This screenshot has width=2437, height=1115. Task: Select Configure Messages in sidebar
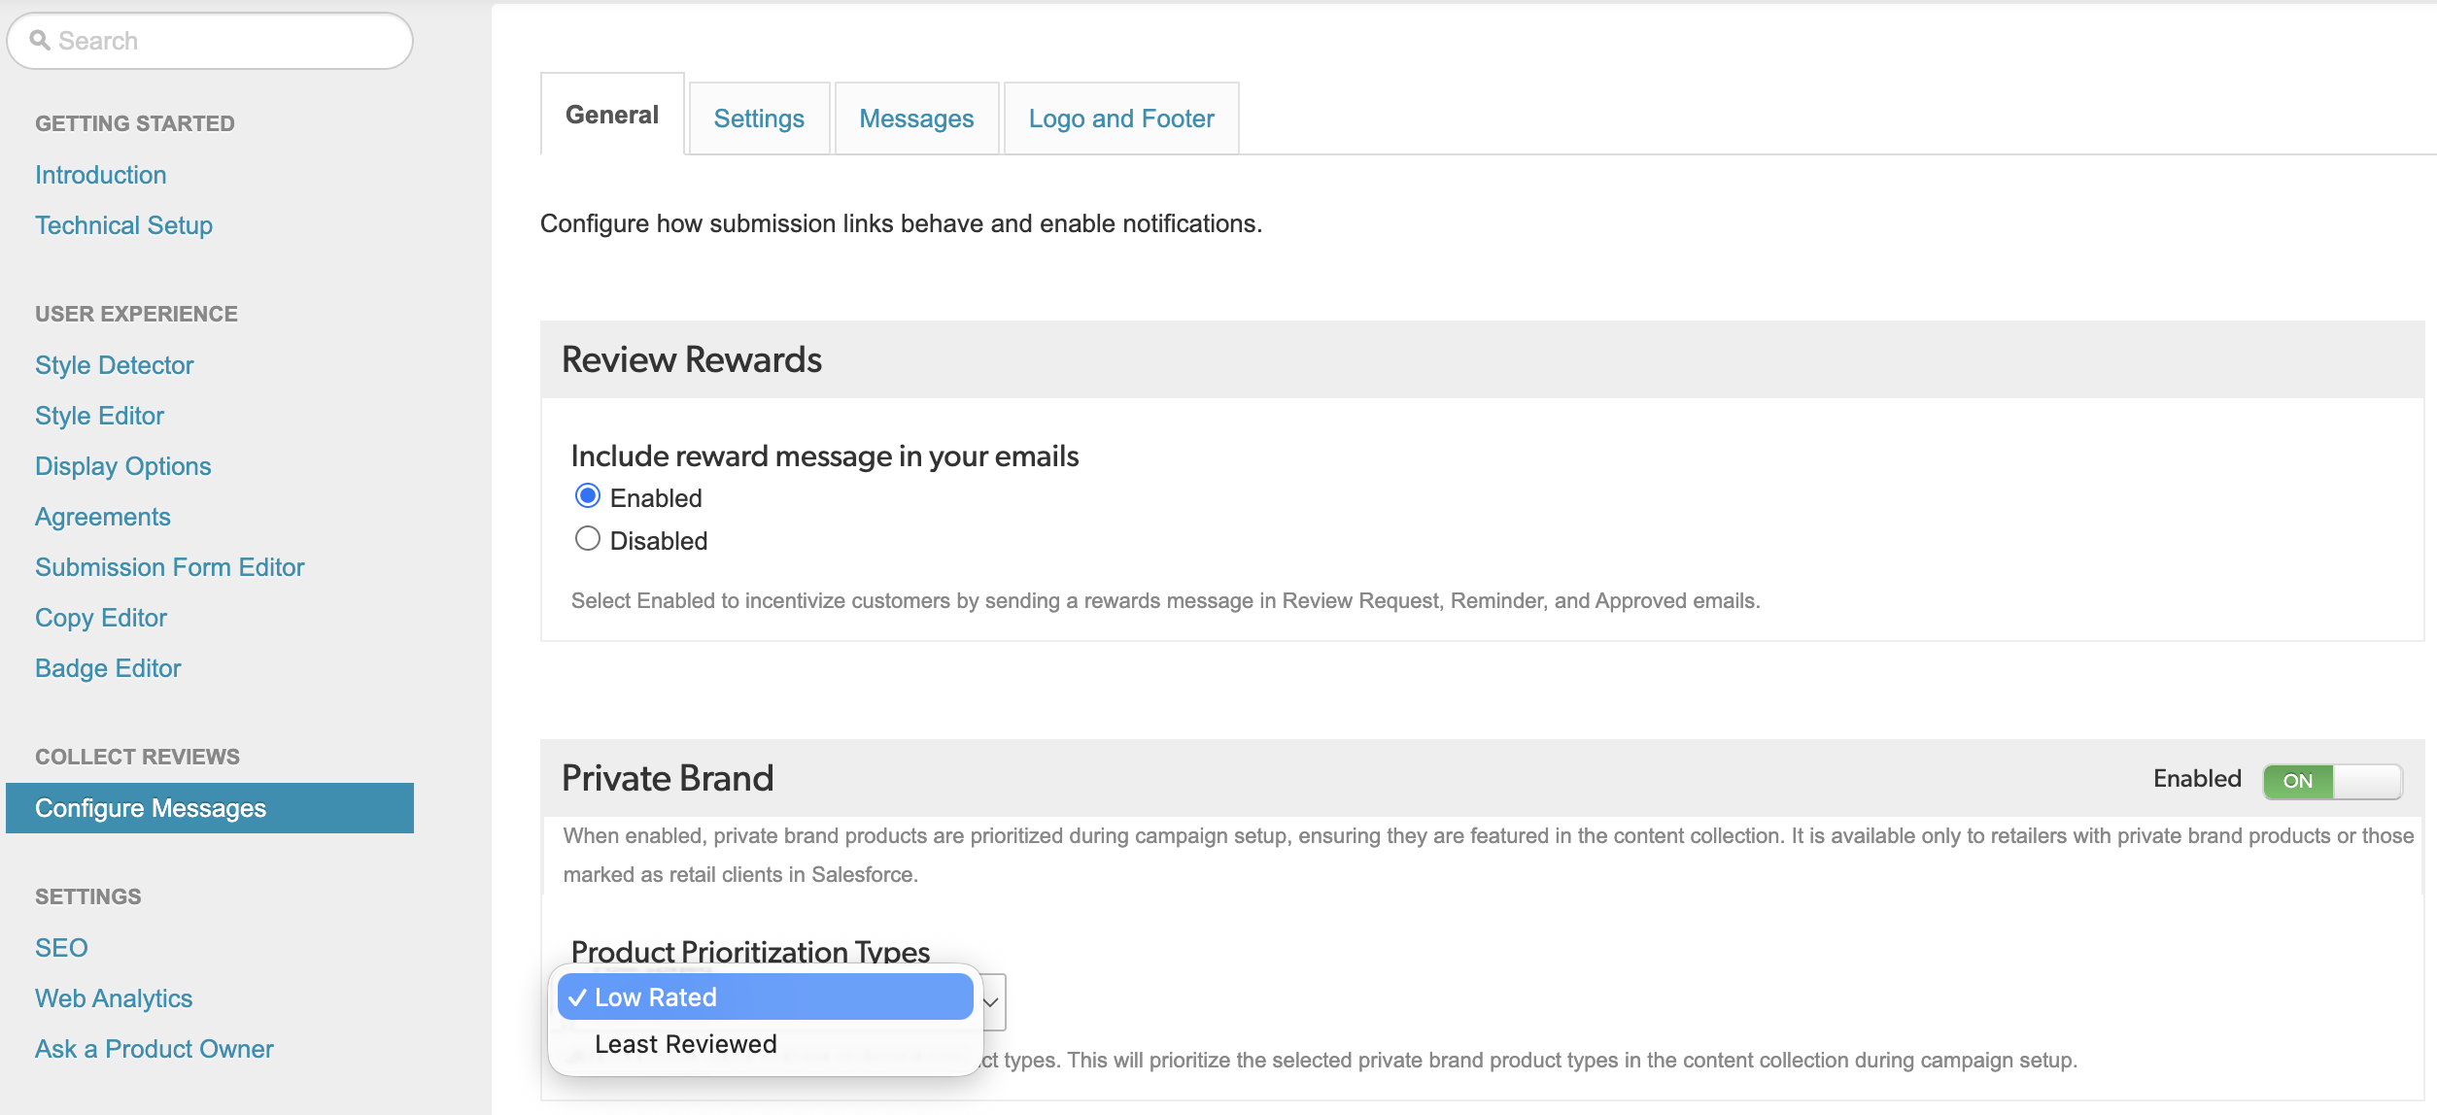point(210,808)
